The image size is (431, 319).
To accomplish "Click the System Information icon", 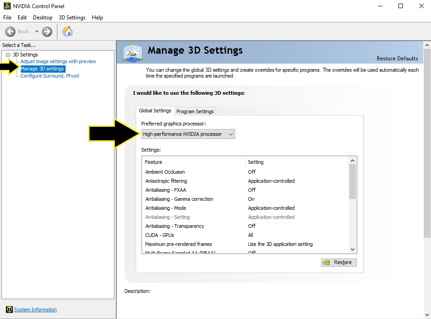I will pyautogui.click(x=9, y=310).
